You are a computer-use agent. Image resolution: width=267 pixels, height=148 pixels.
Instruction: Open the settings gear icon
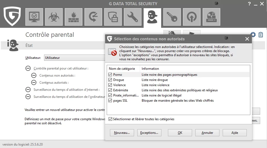pos(253,35)
